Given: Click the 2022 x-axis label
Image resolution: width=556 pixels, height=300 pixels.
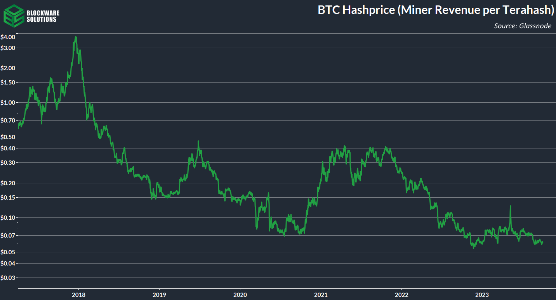Looking at the screenshot, I should [401, 295].
